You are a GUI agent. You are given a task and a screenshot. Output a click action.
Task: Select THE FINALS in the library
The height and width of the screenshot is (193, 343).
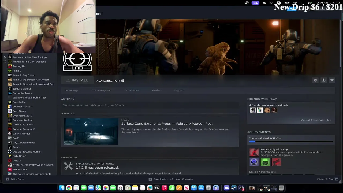click(x=20, y=170)
